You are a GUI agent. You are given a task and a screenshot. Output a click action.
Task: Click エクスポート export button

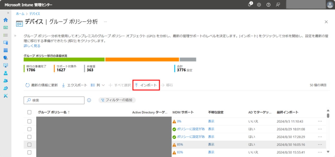coord(75,85)
